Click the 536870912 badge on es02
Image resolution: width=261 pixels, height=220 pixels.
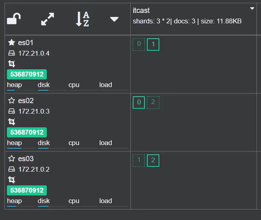(27, 132)
